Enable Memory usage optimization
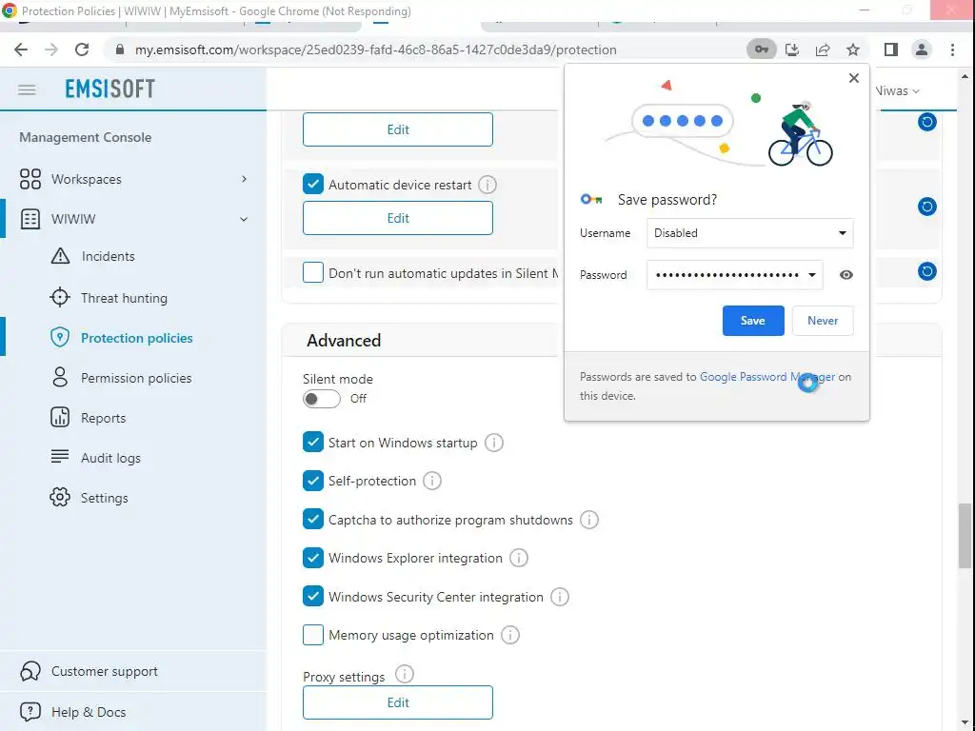975x731 pixels. pos(312,635)
